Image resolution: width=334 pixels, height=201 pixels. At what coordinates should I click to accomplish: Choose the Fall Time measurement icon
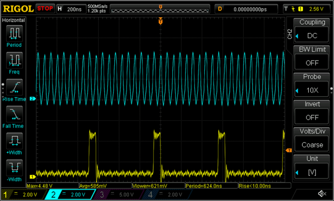pos(14,114)
